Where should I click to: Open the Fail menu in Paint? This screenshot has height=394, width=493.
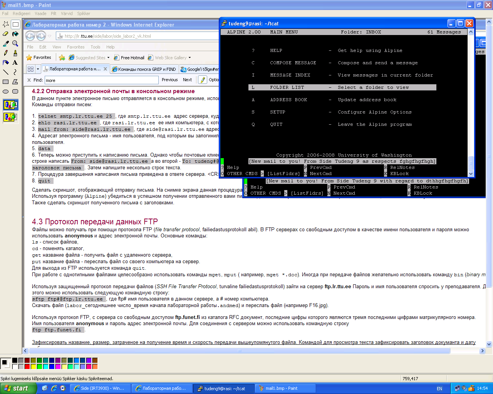tap(5, 13)
